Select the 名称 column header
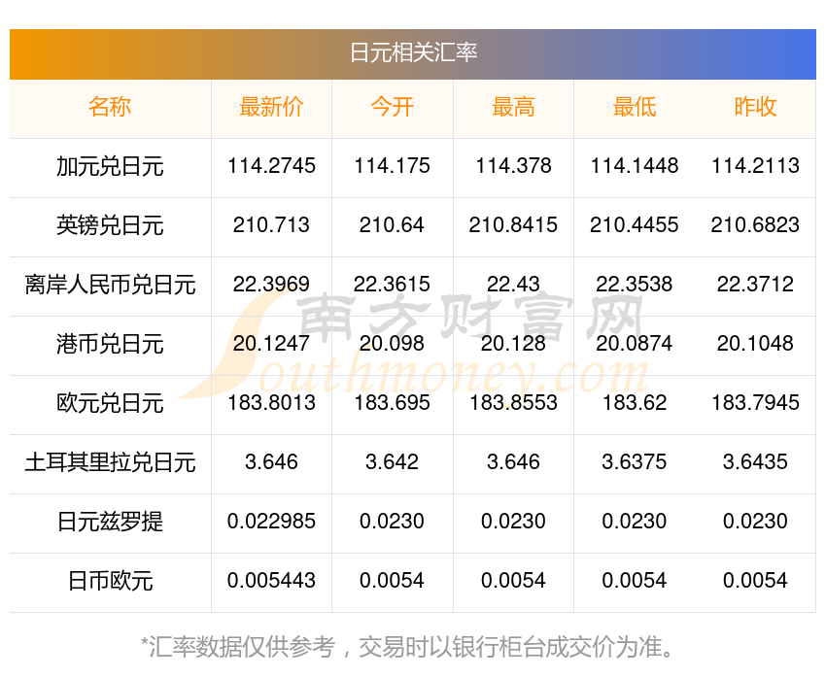 pyautogui.click(x=110, y=107)
